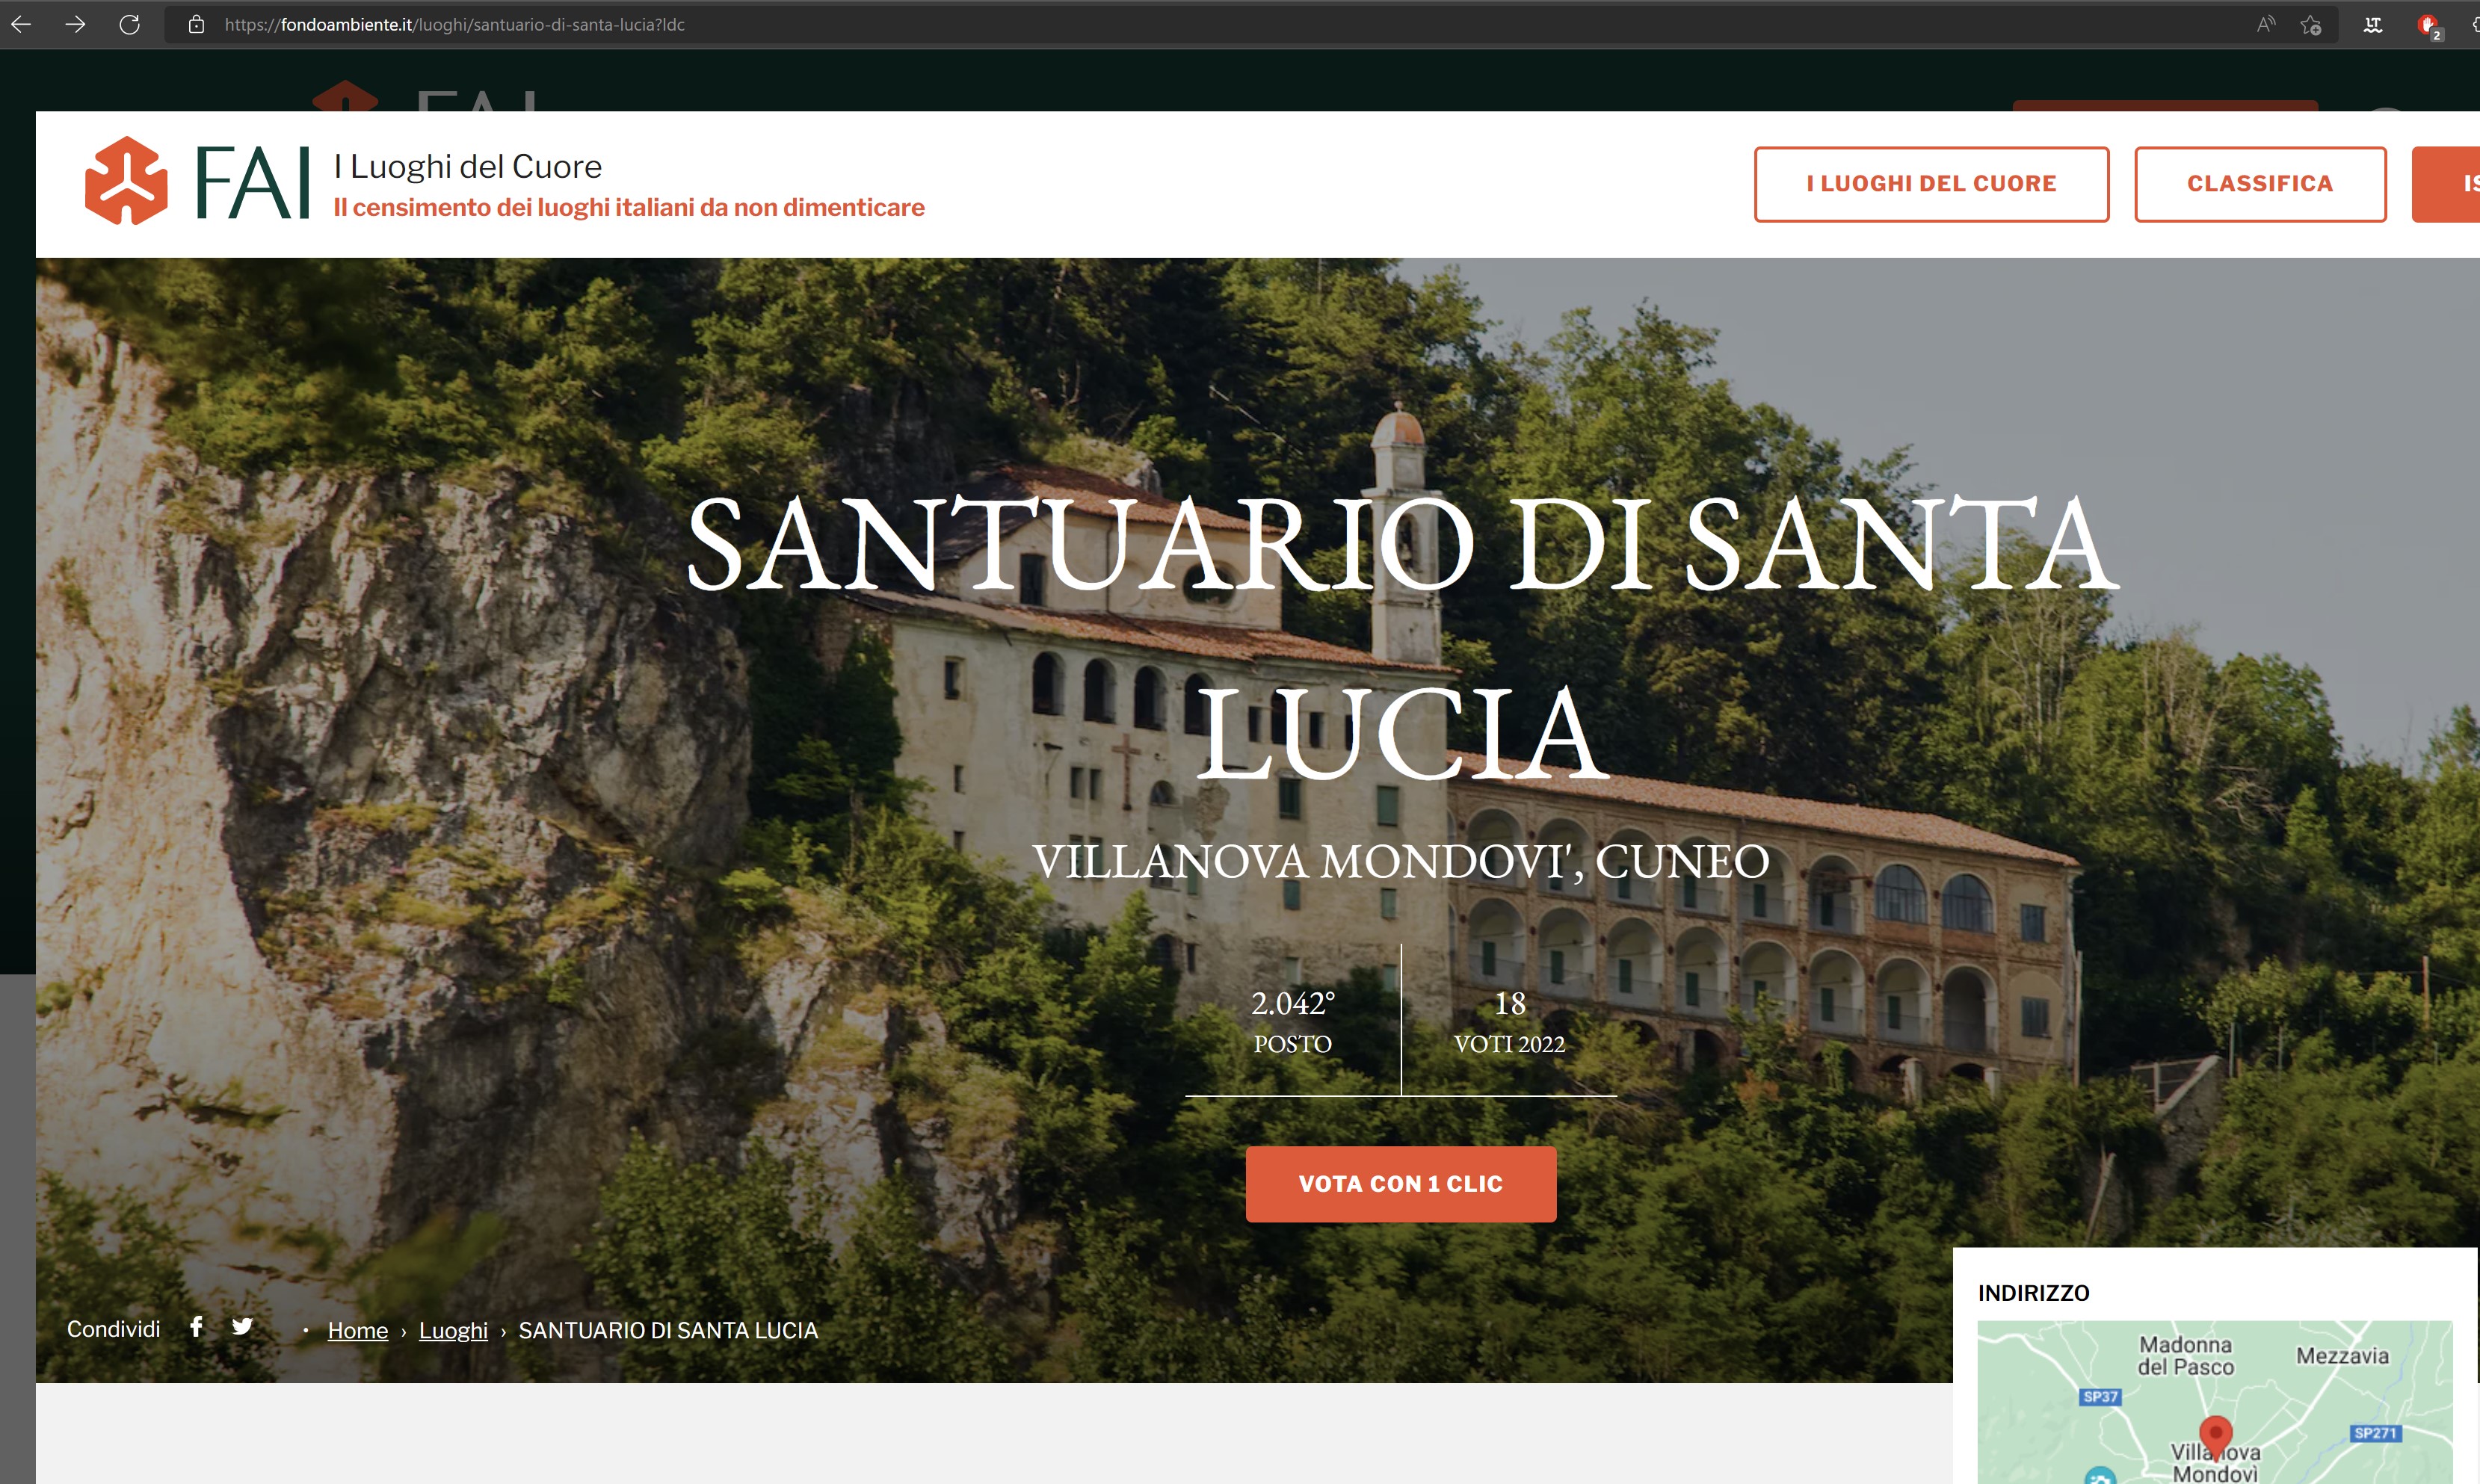Share the page via Twitter icon
The image size is (2480, 1484).
coord(242,1327)
